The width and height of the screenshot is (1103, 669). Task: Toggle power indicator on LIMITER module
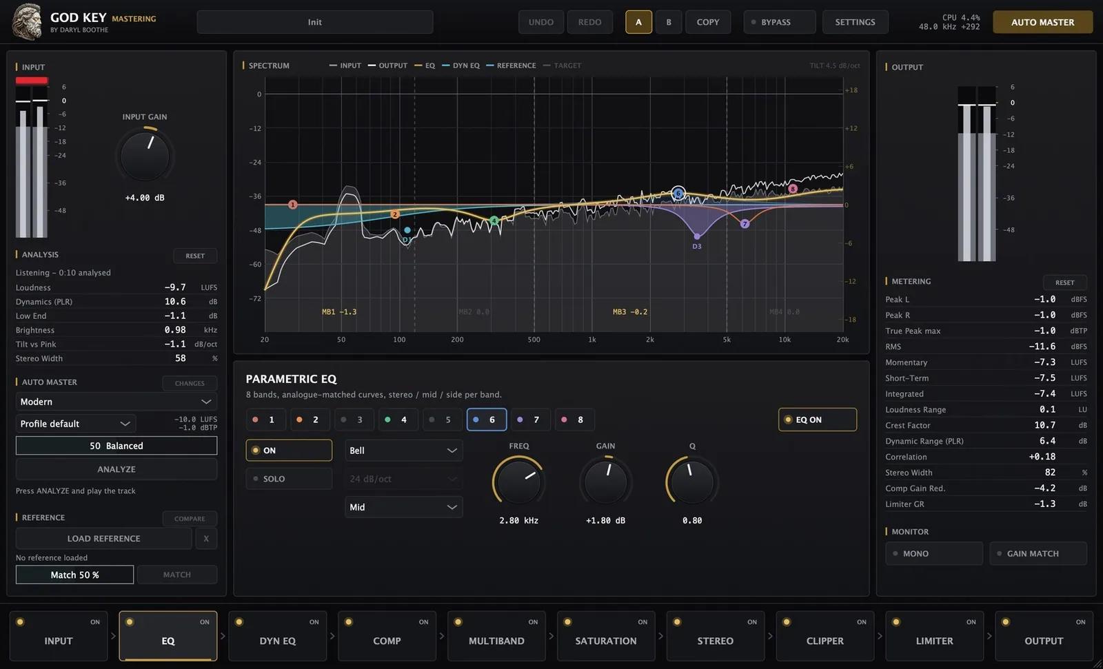(896, 621)
